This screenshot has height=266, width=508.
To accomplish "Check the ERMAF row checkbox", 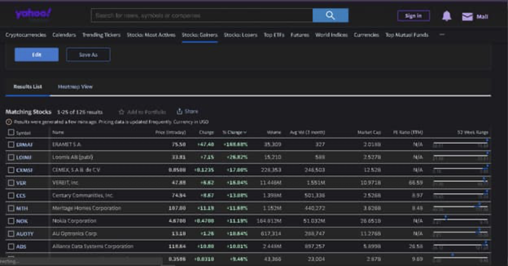I will coord(11,144).
